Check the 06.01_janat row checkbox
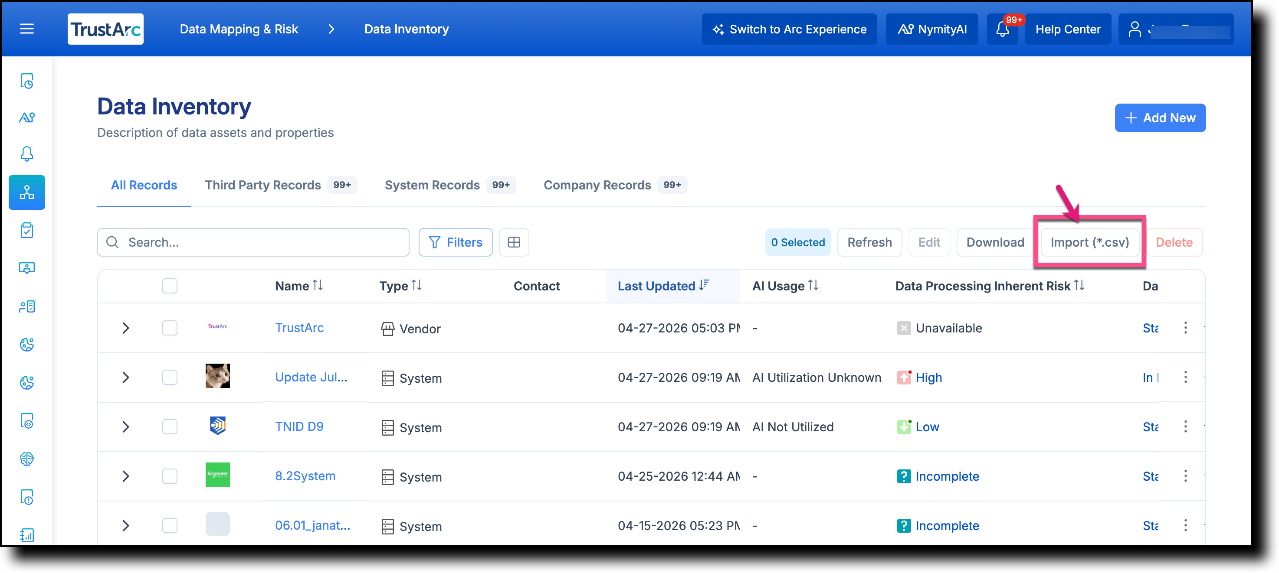This screenshot has width=1279, height=573. [x=170, y=526]
